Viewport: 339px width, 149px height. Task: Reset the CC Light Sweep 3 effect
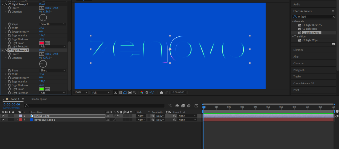pyautogui.click(x=42, y=50)
